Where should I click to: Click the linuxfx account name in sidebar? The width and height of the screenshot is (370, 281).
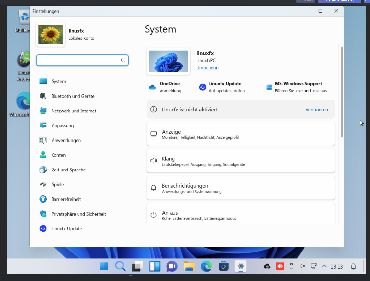coord(76,31)
